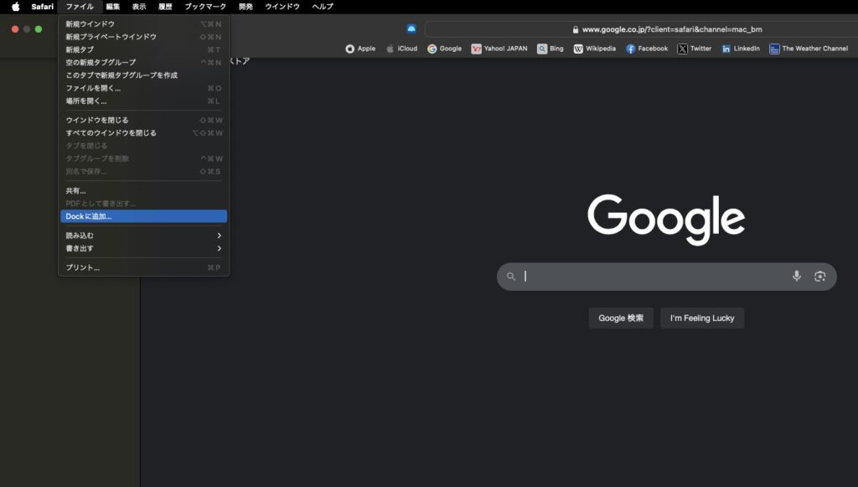Click the 編集 menu in the menu bar

(x=113, y=7)
